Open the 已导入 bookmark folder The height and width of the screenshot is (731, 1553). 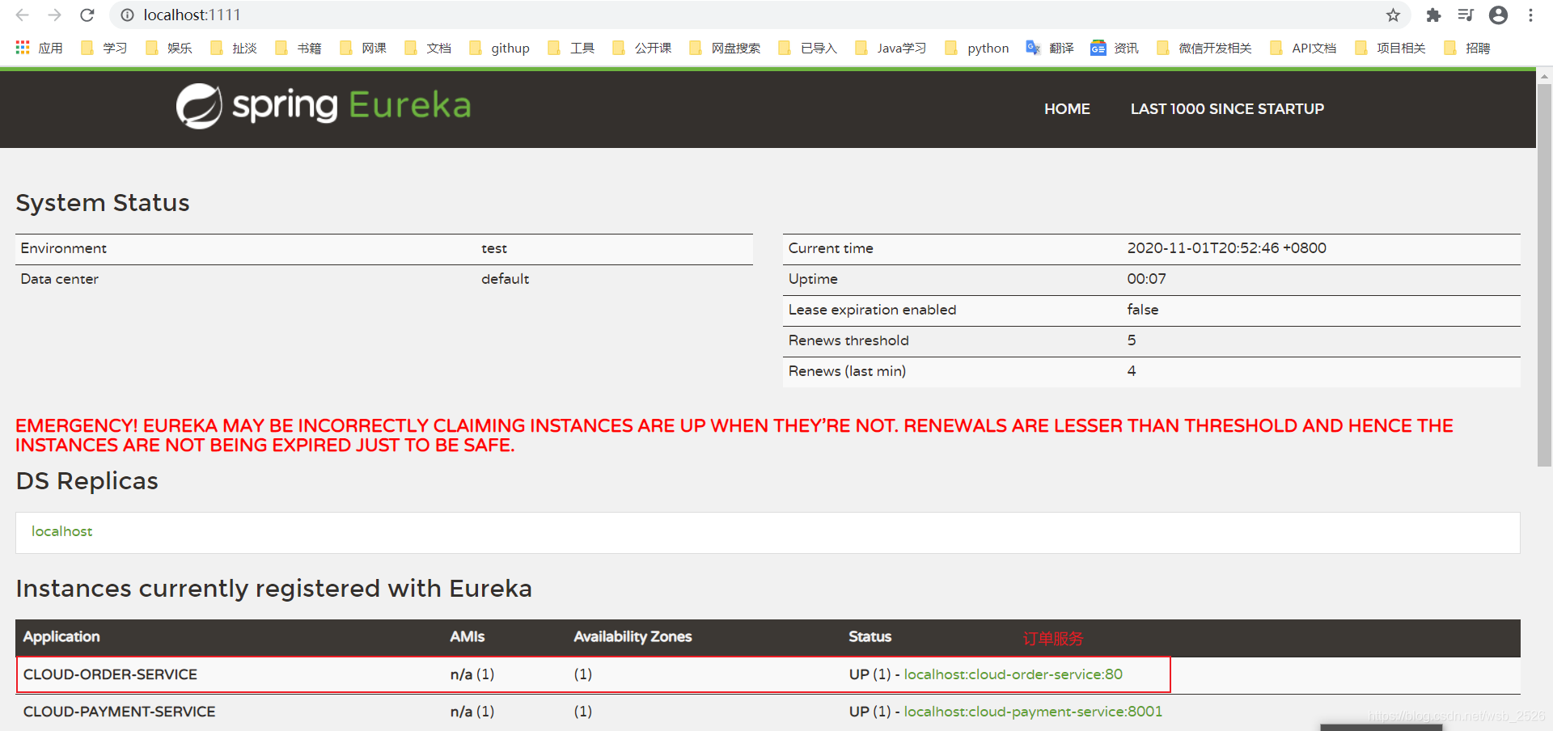(807, 48)
